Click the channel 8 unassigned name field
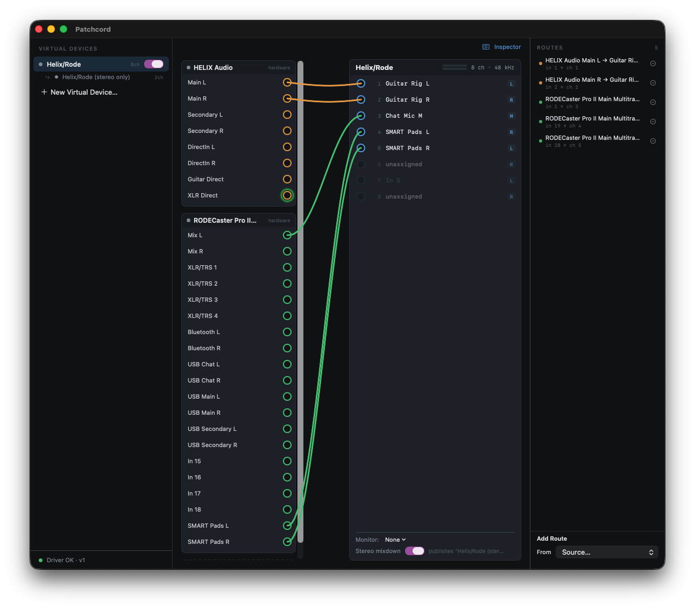This screenshot has height=609, width=695. click(x=404, y=196)
